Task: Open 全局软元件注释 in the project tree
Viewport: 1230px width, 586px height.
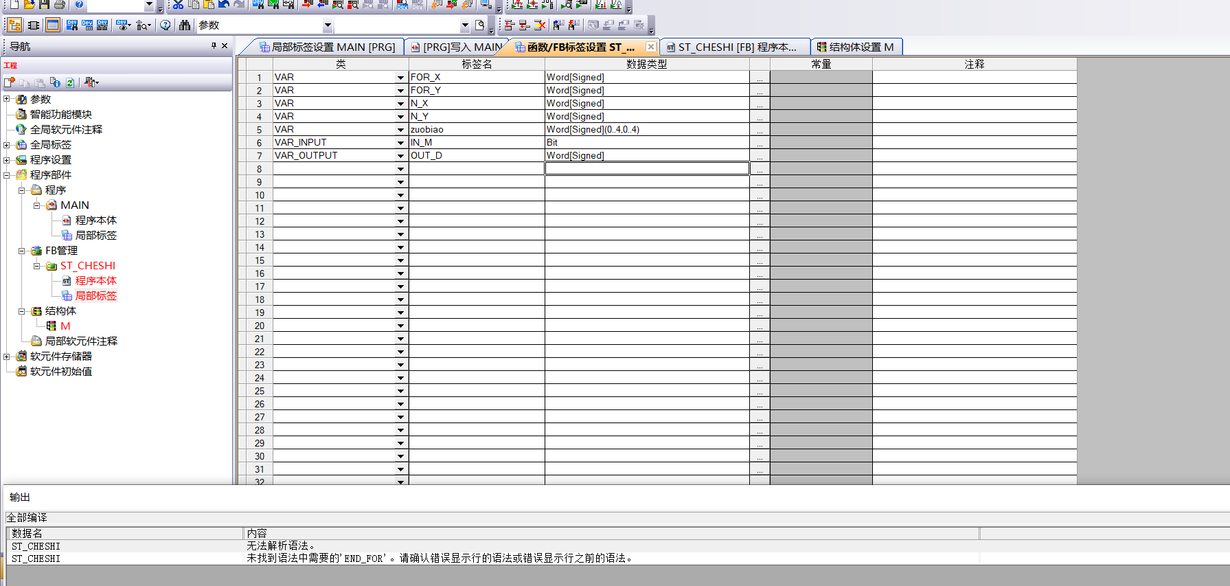Action: 66,130
